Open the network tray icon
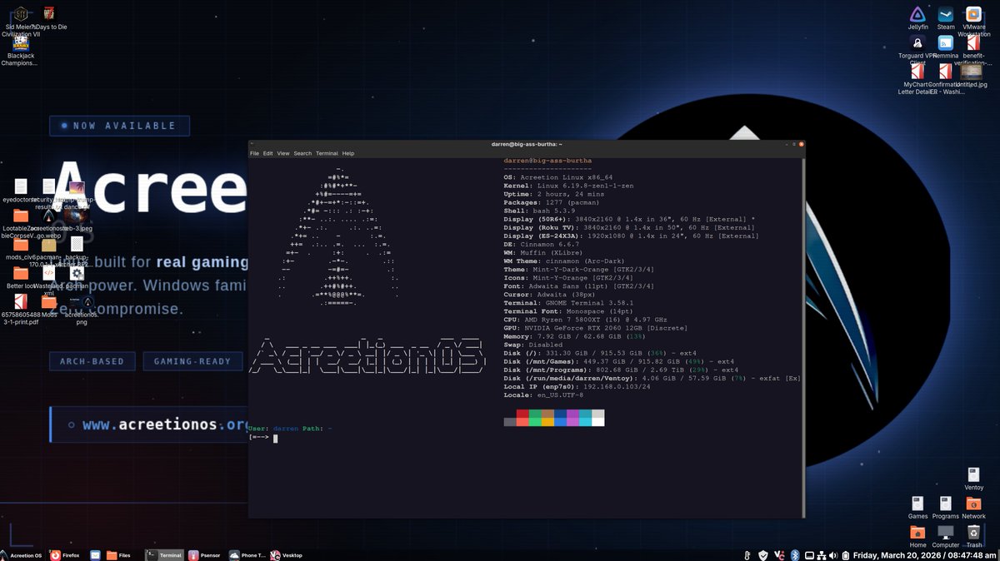Viewport: 1000px width, 561px height. [821, 555]
